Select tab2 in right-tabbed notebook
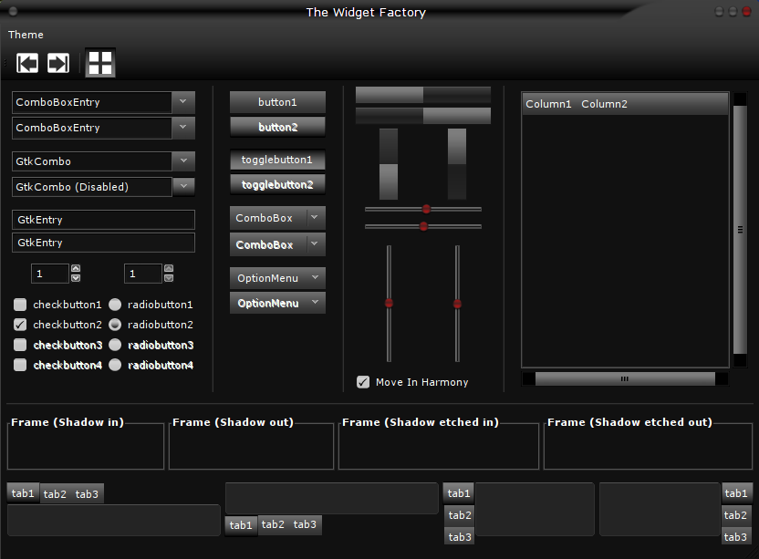This screenshot has width=759, height=559. tap(736, 515)
